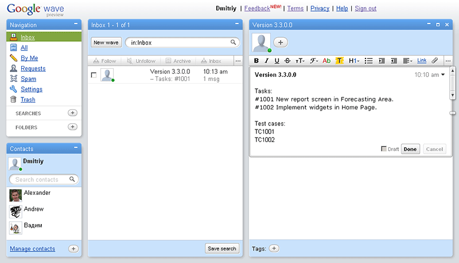Open Requests in Navigation
Image resolution: width=459 pixels, height=263 pixels.
click(x=33, y=68)
